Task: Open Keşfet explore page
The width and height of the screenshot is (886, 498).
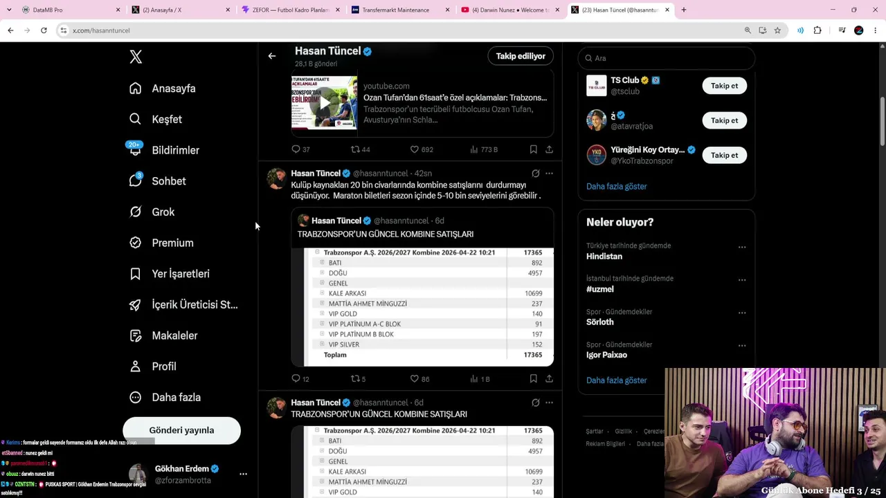Action: coord(156,119)
